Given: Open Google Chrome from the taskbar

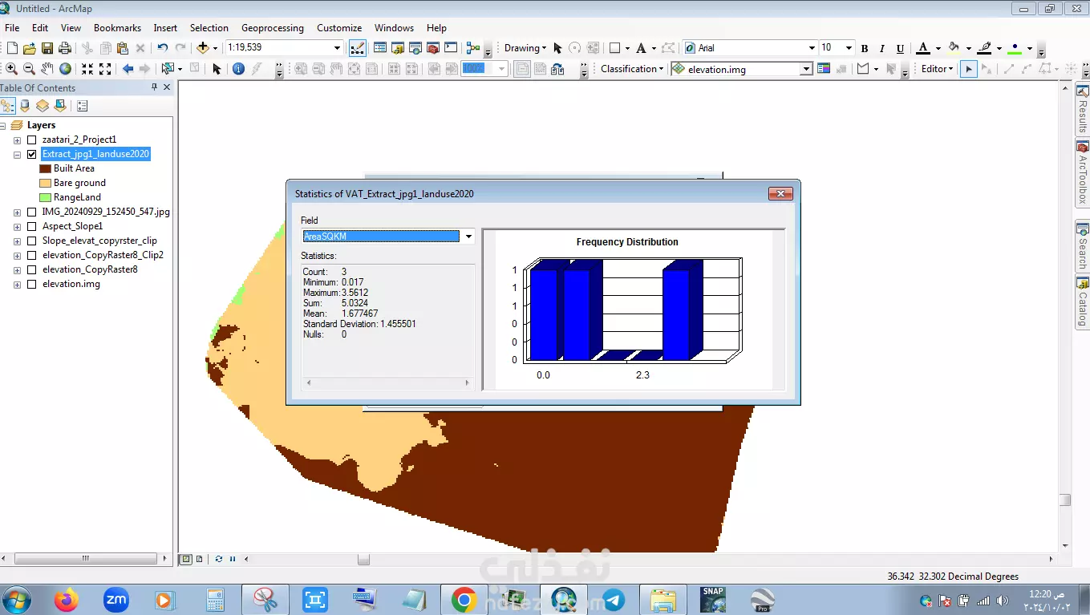Looking at the screenshot, I should tap(463, 600).
